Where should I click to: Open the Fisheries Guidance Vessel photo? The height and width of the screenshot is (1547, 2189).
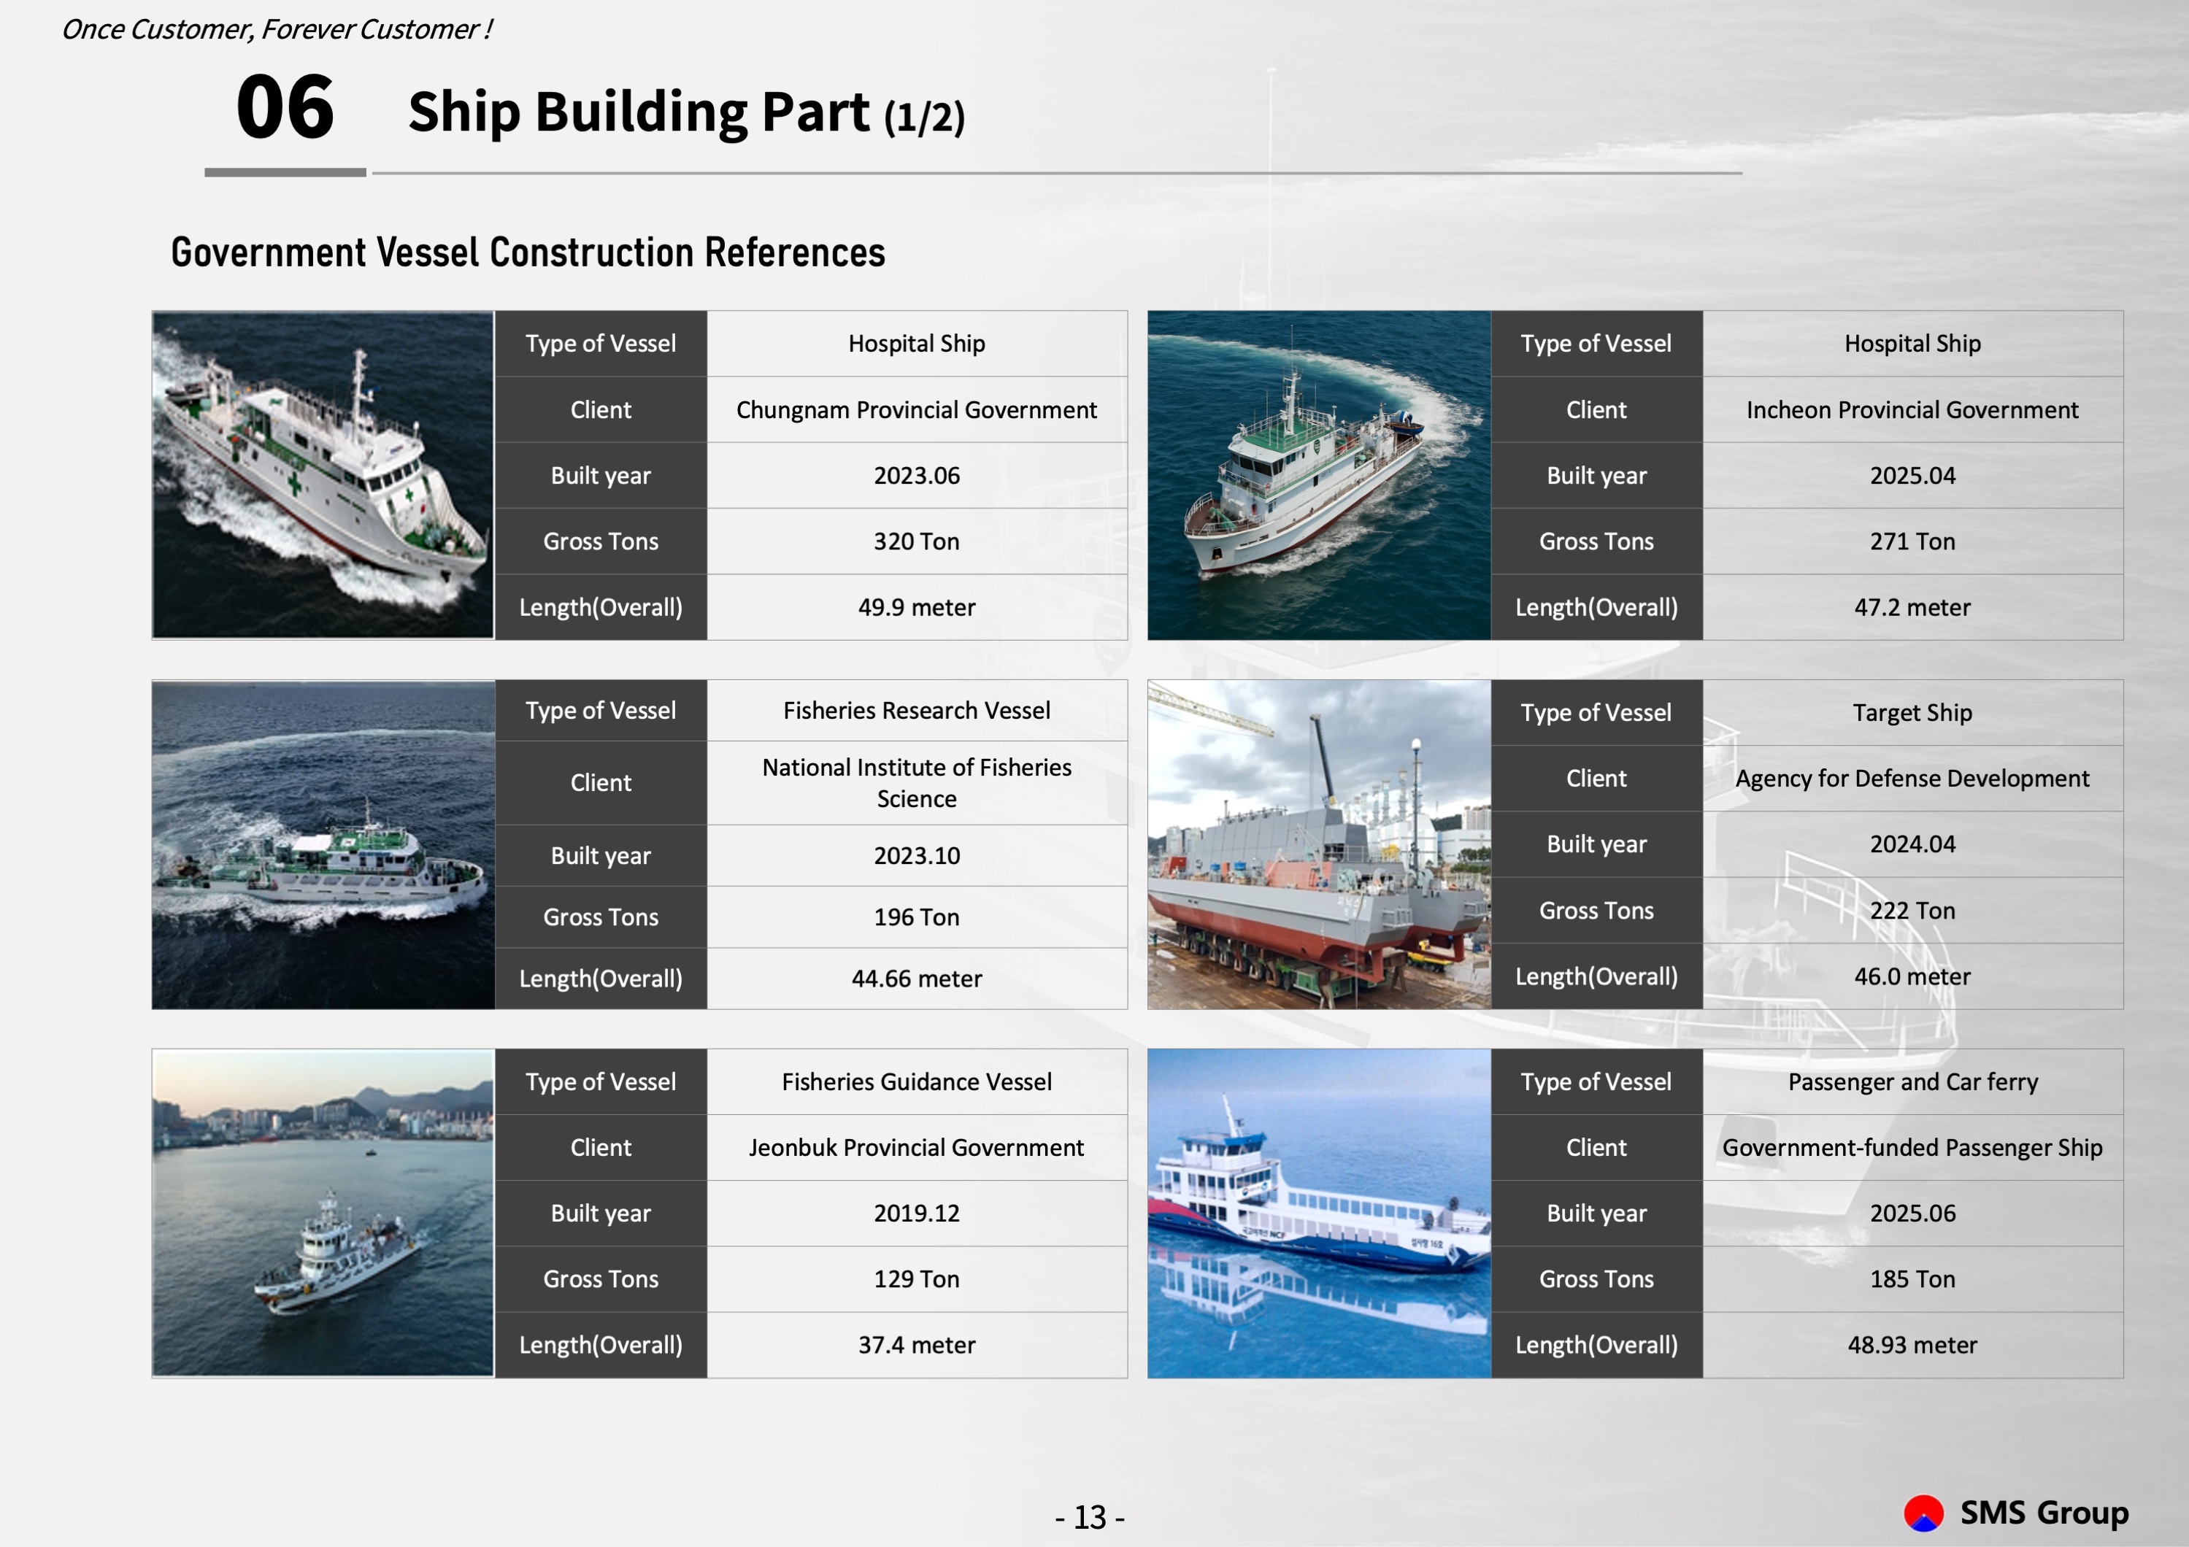tap(323, 1213)
